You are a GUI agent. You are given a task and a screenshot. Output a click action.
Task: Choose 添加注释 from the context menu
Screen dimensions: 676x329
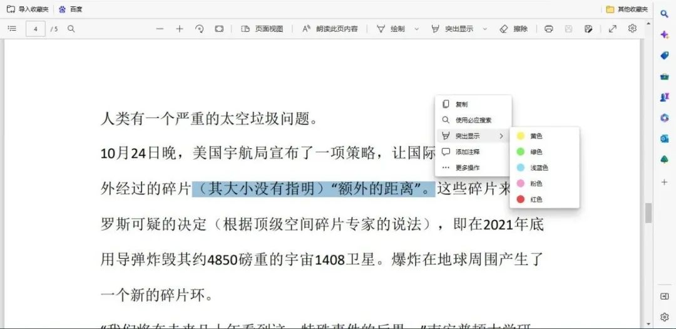[473, 152]
